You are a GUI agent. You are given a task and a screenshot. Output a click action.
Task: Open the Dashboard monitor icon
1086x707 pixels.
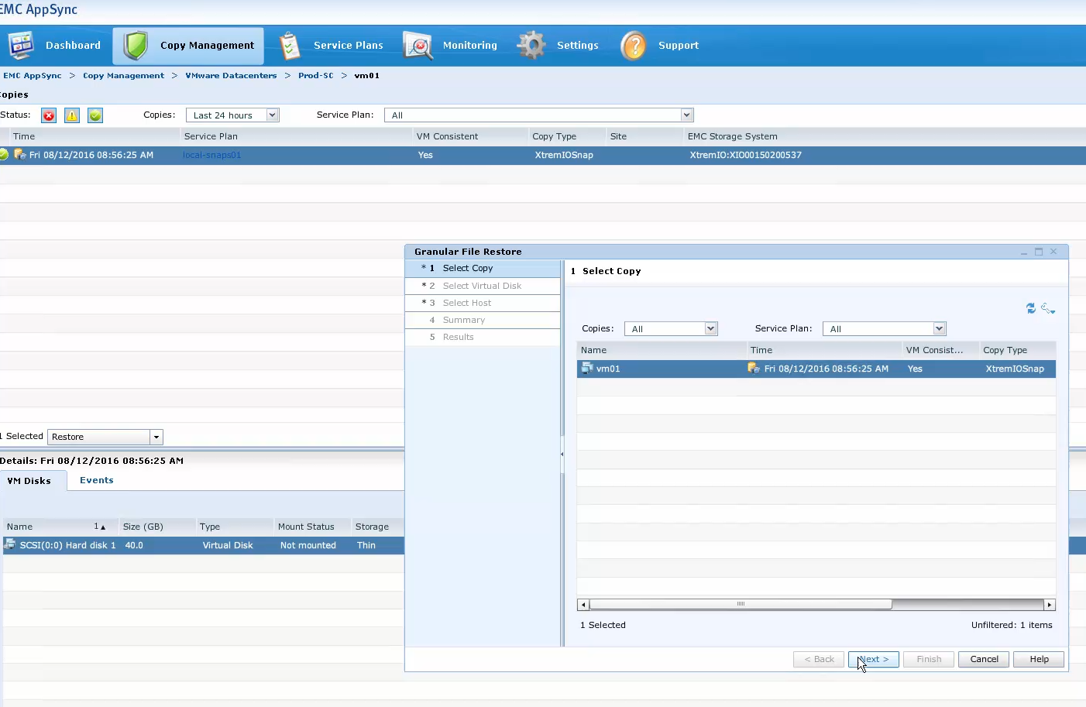21,46
